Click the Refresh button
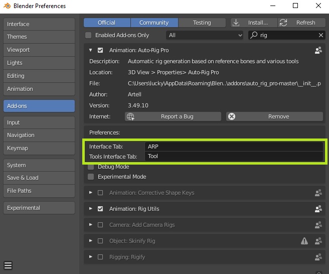 click(x=302, y=23)
